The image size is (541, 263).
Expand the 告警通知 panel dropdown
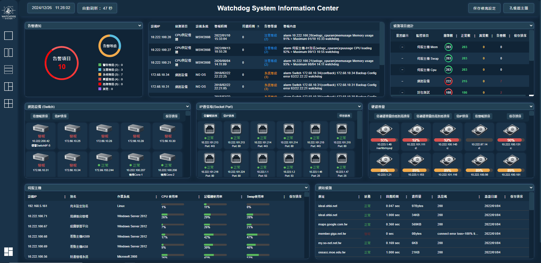tap(139, 26)
